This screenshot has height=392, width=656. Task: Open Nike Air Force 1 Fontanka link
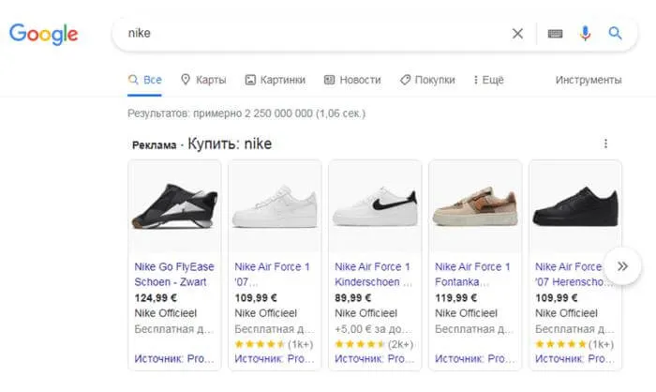(473, 273)
